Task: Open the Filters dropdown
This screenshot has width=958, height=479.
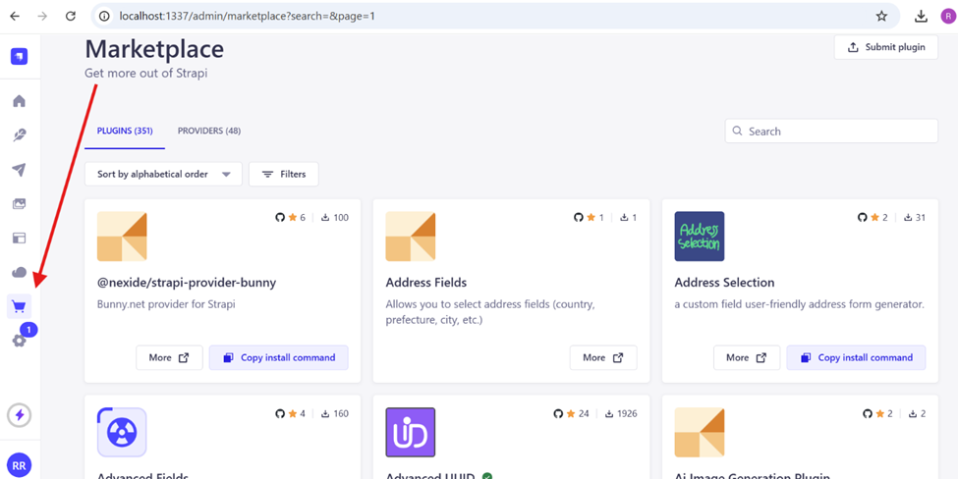Action: point(283,174)
